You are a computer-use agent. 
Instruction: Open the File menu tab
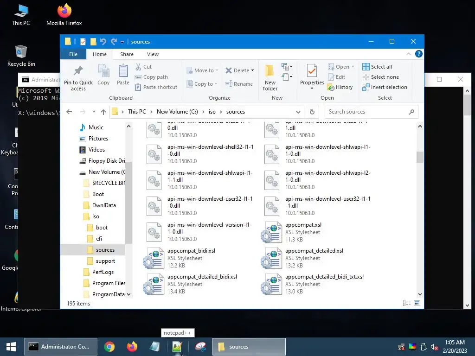click(73, 54)
